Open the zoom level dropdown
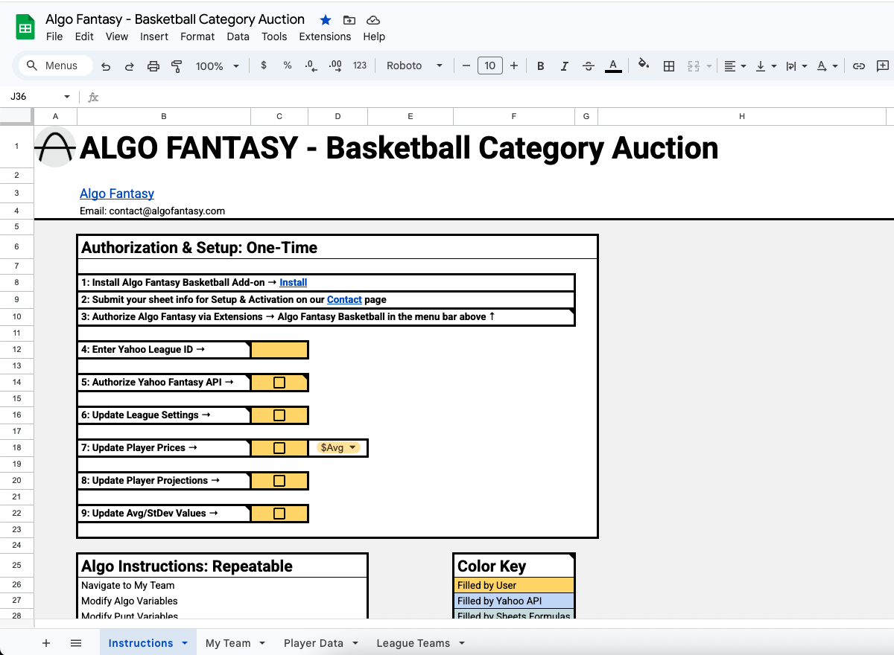Screen dimensions: 894x655 [217, 66]
